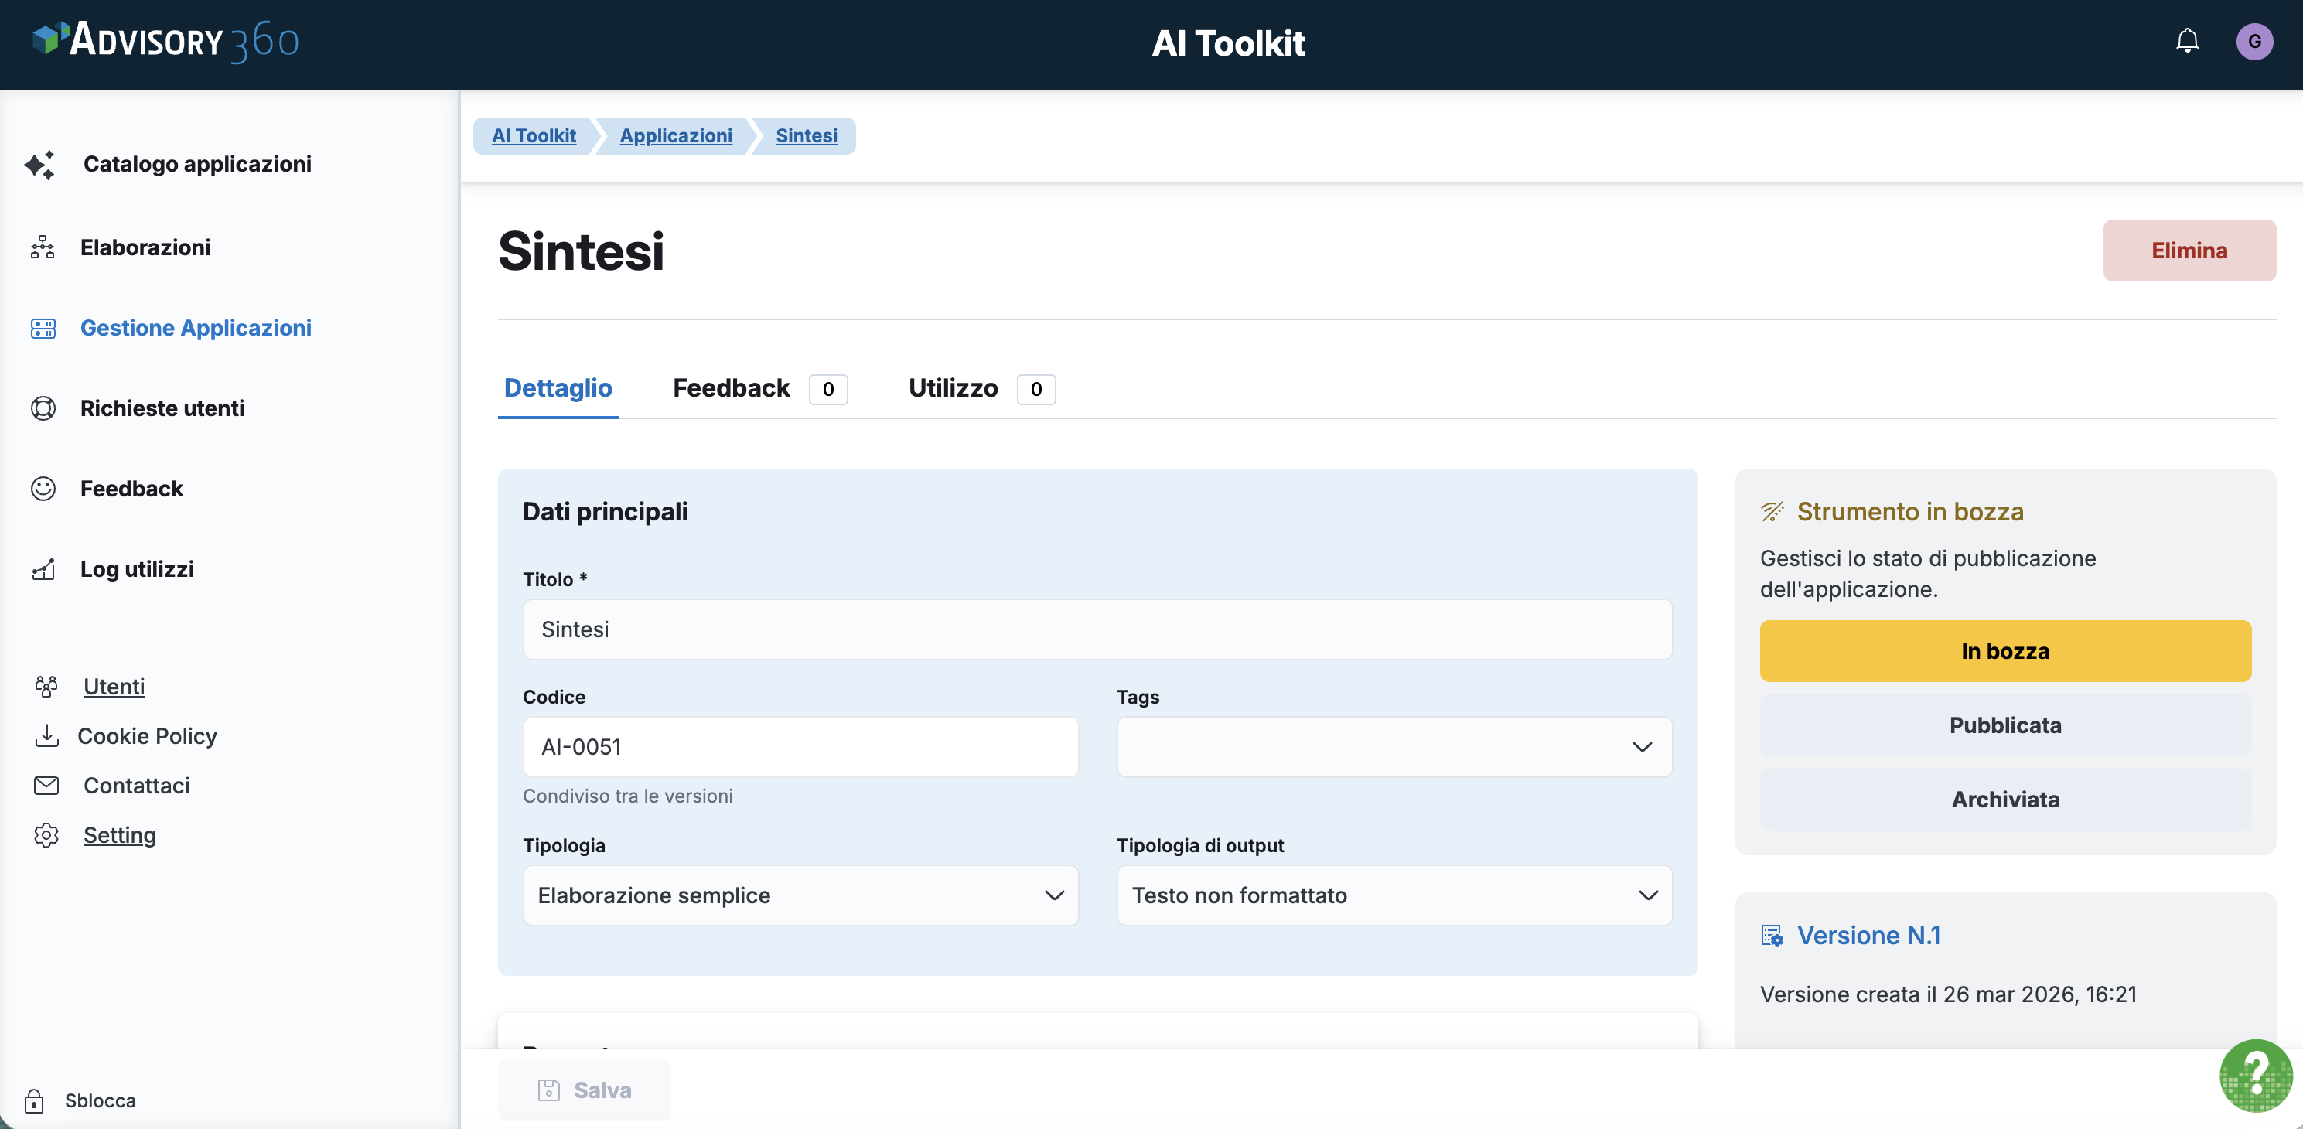Click the Elimina button
The height and width of the screenshot is (1129, 2303).
coord(2189,251)
